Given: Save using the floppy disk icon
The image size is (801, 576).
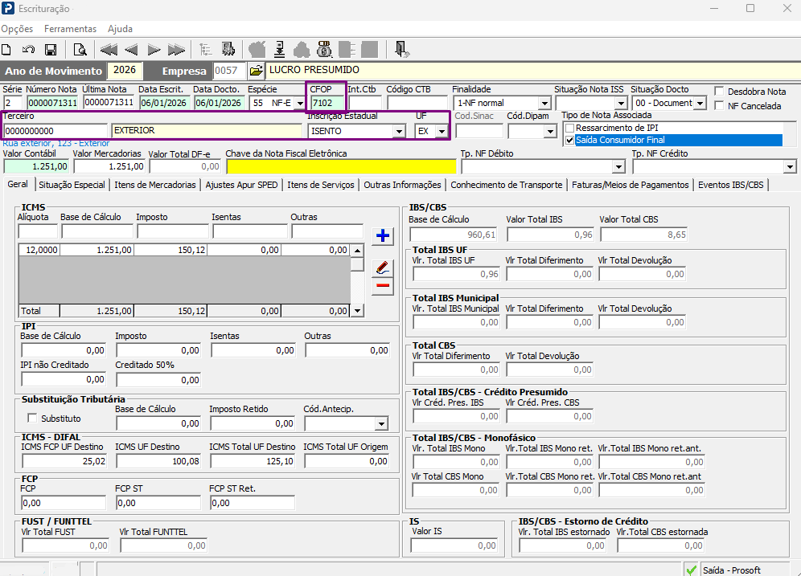Looking at the screenshot, I should pos(51,50).
